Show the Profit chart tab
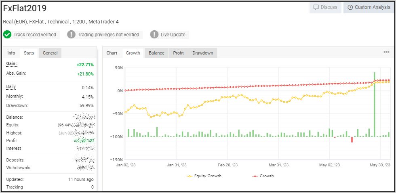Screen dimensions: 396x193 pos(178,53)
